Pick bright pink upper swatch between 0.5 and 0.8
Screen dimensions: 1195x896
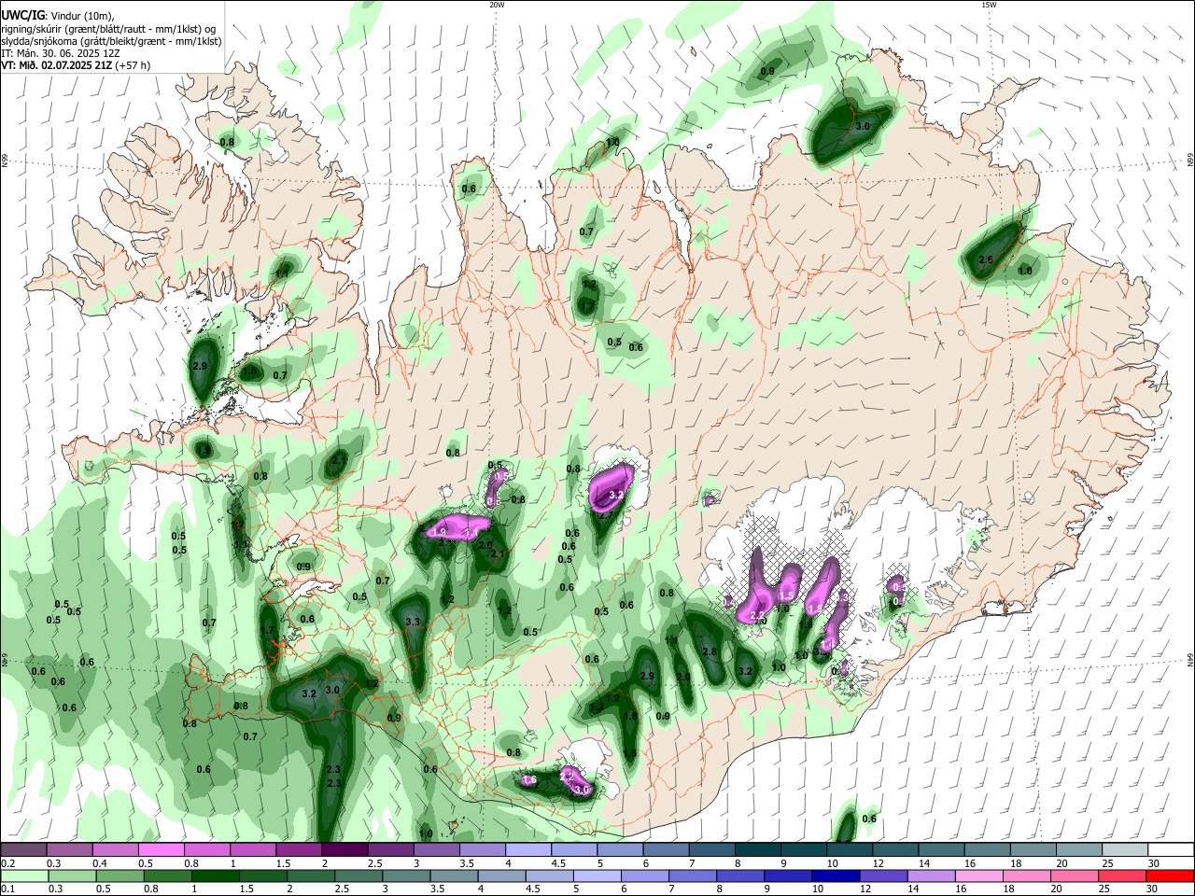point(161,849)
